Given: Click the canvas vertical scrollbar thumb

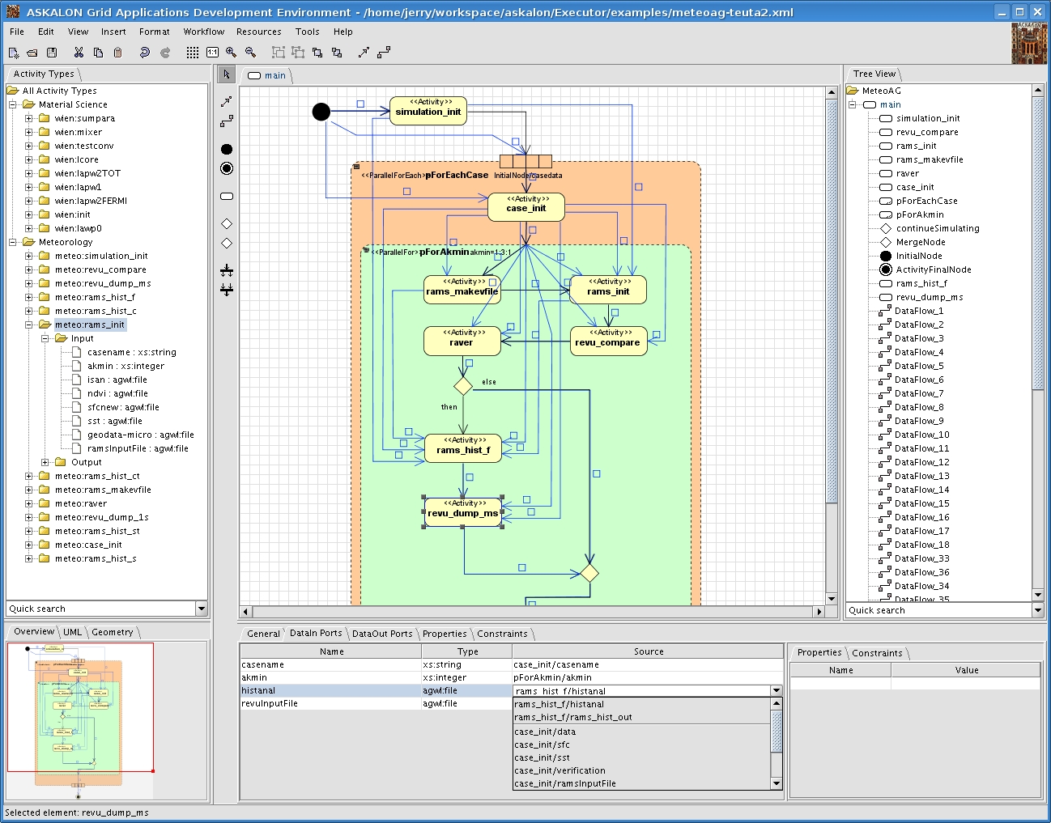Looking at the screenshot, I should tap(832, 299).
